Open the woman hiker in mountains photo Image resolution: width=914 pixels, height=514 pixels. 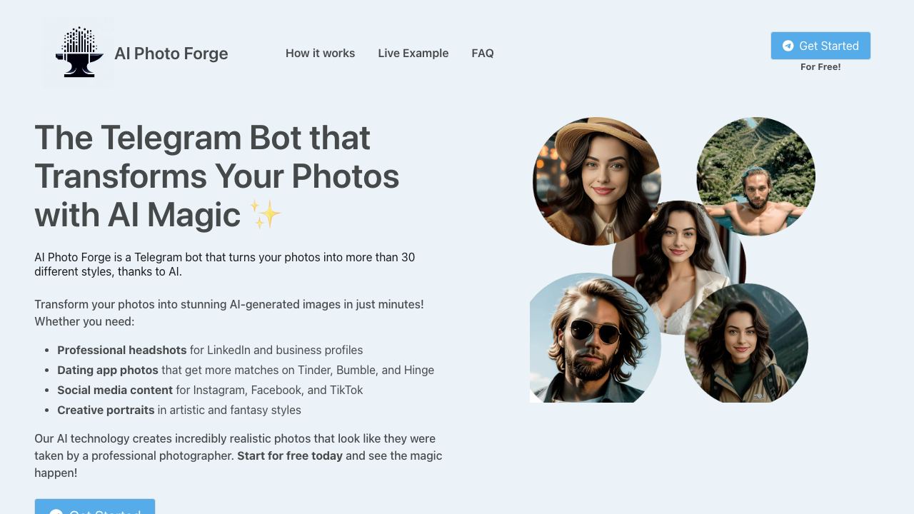coord(746,343)
